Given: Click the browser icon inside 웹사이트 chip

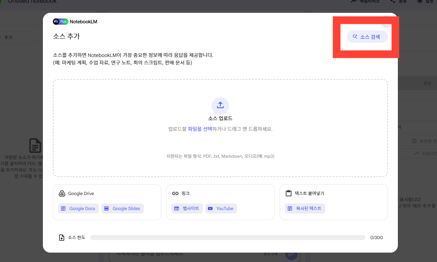Looking at the screenshot, I should click(x=177, y=208).
